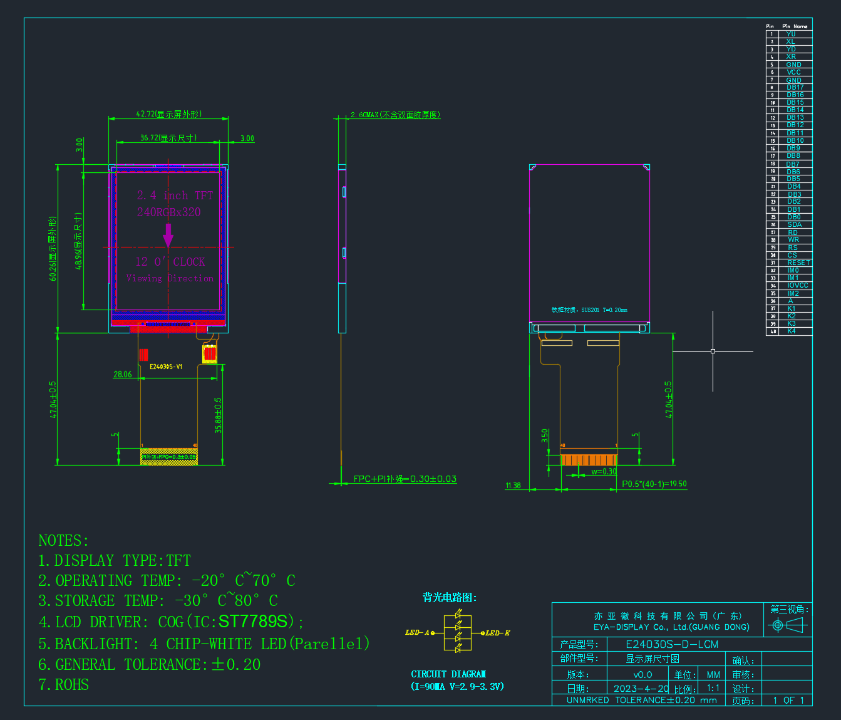Select note 1 DISPLAY TYPE:TFT
Image resolution: width=841 pixels, height=720 pixels.
[115, 560]
